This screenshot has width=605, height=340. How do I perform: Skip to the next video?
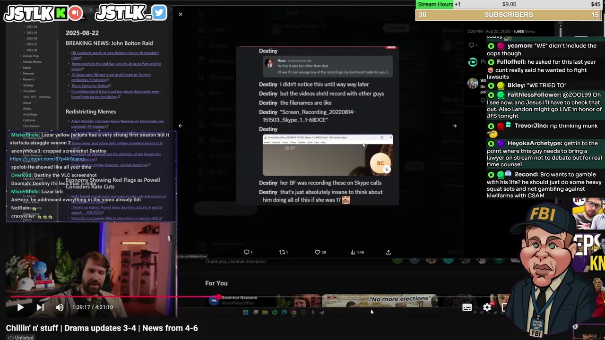point(40,307)
